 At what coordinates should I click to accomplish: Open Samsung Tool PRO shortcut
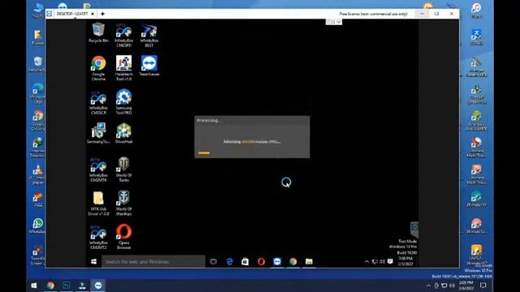pyautogui.click(x=123, y=102)
